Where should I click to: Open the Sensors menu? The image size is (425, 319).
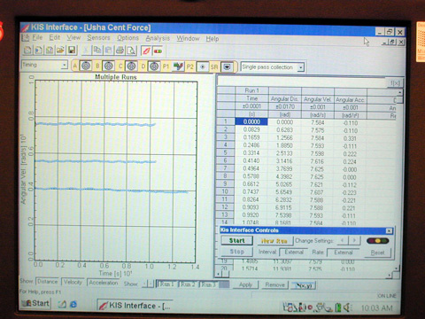tap(98, 38)
